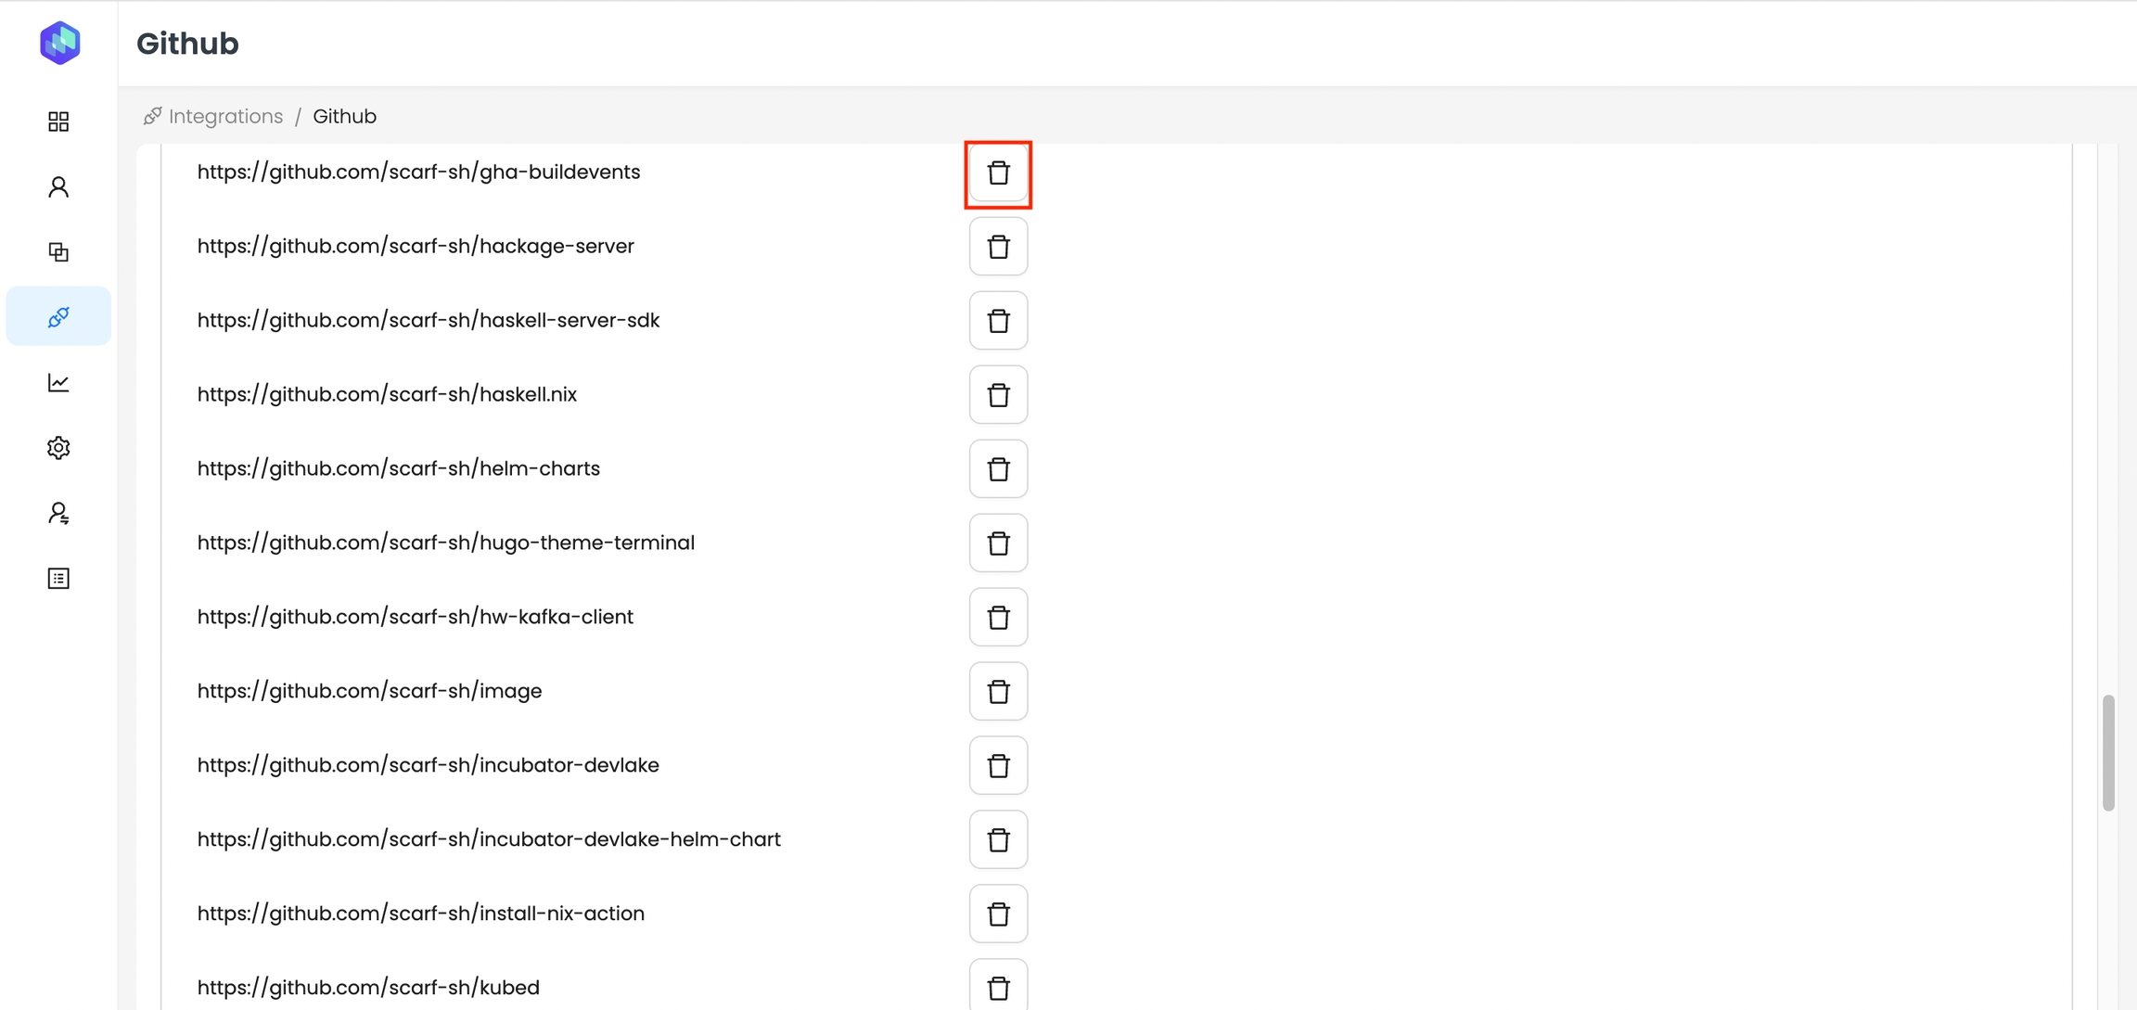
Task: Delete the gha-buildevents repository entry
Action: tap(998, 173)
